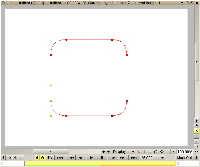Viewport: 200px width, 167px height.
Task: Click the down arrow beside Mark Out
Action: click(x=197, y=158)
